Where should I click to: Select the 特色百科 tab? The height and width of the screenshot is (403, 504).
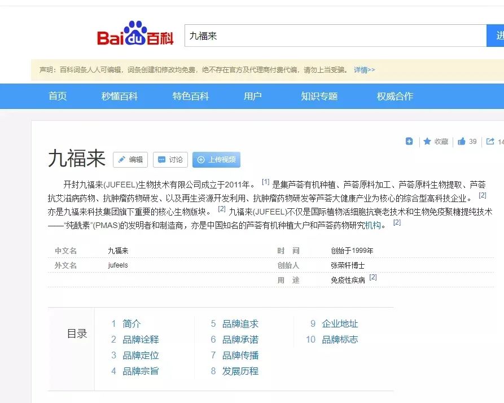[x=191, y=96]
